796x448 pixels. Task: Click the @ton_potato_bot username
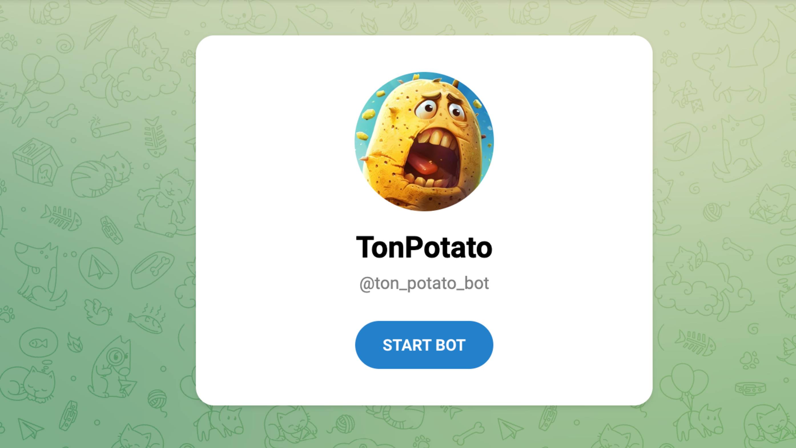424,283
